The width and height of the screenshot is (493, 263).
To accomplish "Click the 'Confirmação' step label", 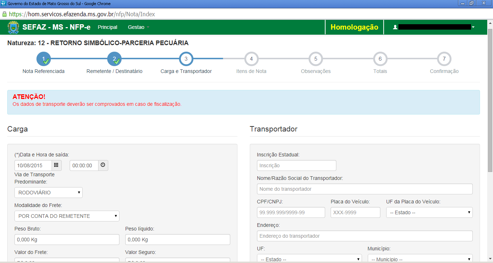I will coord(444,71).
